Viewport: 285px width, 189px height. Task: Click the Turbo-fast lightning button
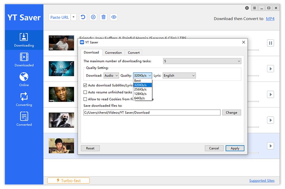pos(68,180)
